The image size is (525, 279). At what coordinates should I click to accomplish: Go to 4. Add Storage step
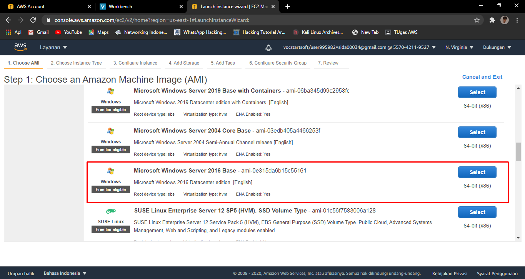[x=184, y=63]
